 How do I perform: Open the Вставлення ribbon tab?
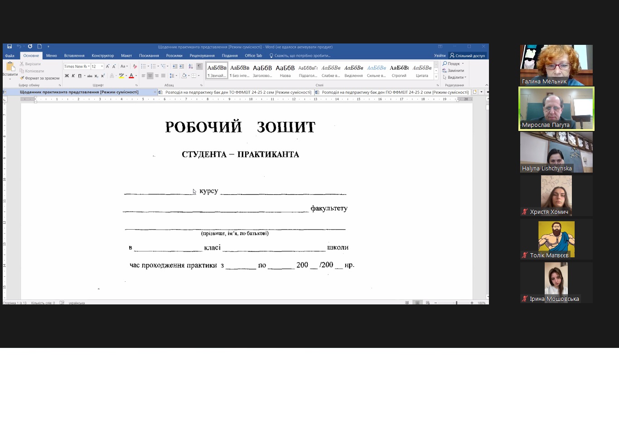74,56
